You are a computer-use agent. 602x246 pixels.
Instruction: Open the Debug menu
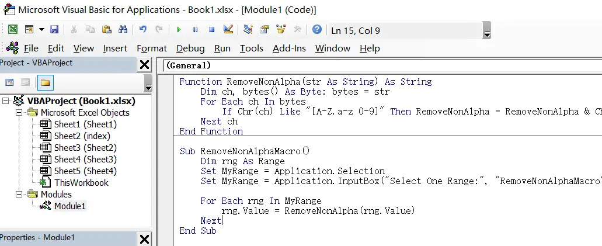tap(190, 48)
